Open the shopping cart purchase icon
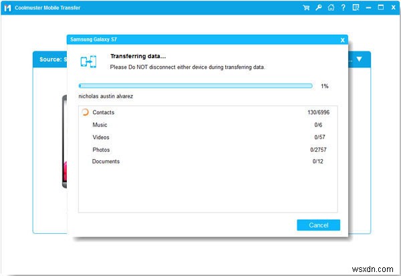Screen dimensions: 401x276 click(x=306, y=7)
